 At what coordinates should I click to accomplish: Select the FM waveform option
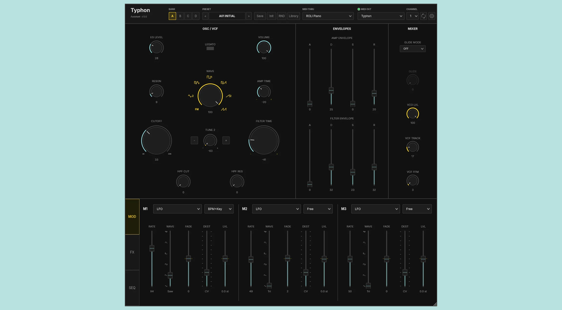197,109
